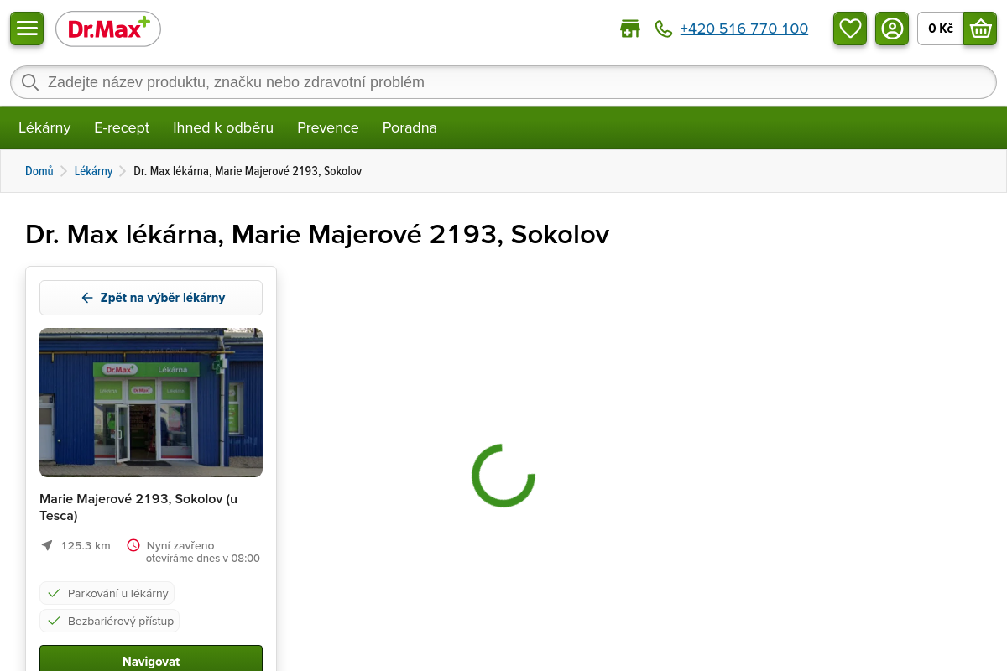Open favorites with the heart icon
The height and width of the screenshot is (671, 1007).
coord(850,29)
